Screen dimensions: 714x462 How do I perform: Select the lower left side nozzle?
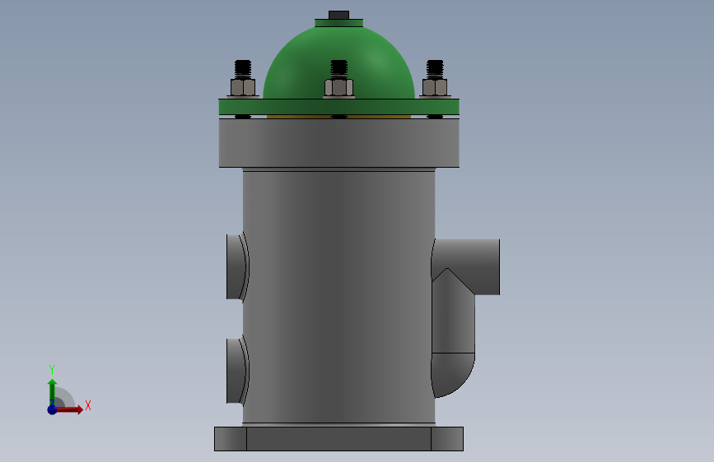point(237,371)
